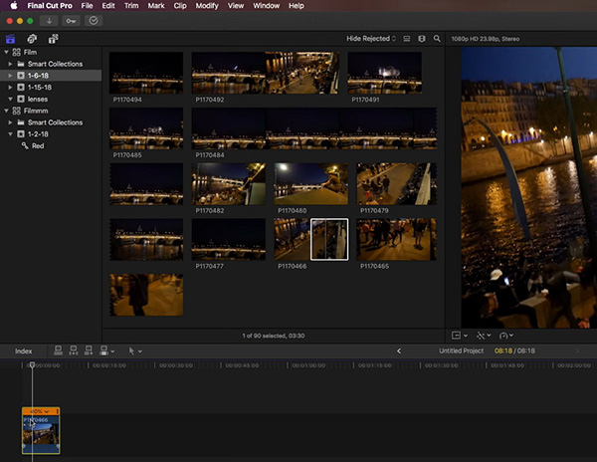Insert selected clip into the storyline
The height and width of the screenshot is (462, 597).
tap(73, 350)
